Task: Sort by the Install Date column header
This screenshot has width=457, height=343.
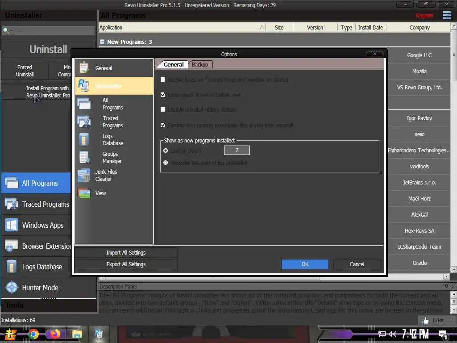Action: tap(370, 27)
